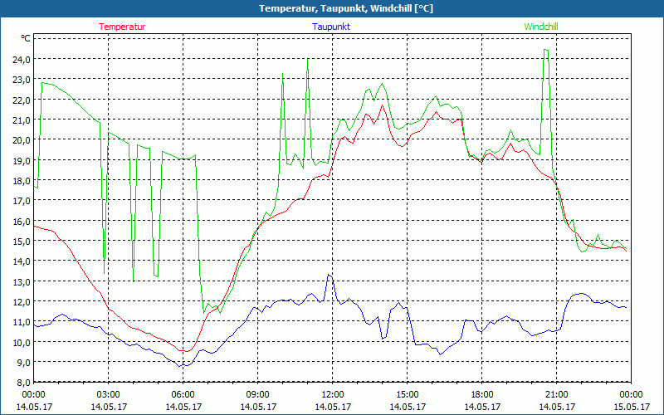Click the 23,0 y-axis value
Image resolution: width=664 pixels, height=415 pixels.
20,80
